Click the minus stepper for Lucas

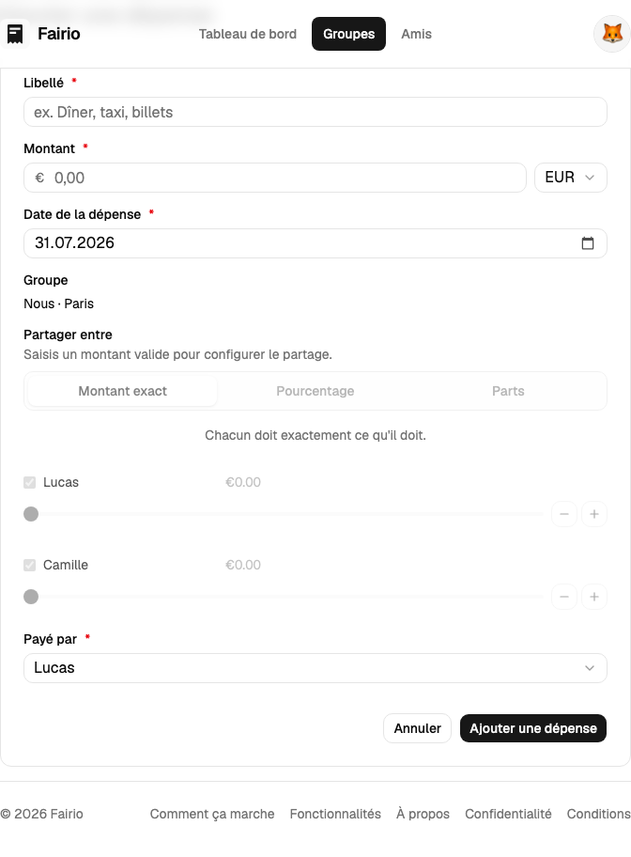[x=564, y=514]
